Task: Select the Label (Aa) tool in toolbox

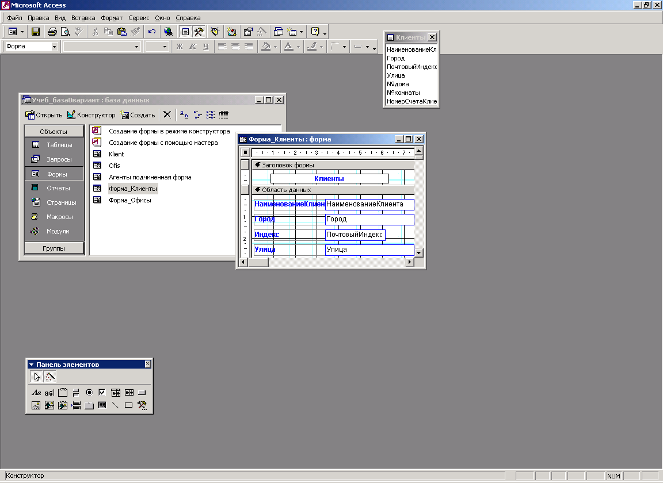Action: 36,393
